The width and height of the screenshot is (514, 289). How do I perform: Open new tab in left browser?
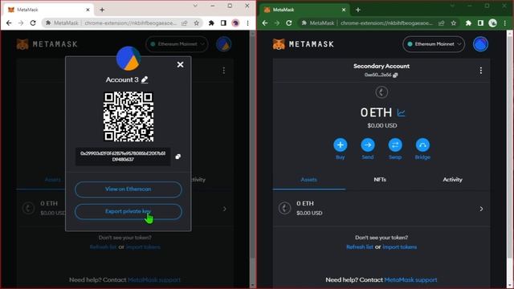click(x=102, y=10)
